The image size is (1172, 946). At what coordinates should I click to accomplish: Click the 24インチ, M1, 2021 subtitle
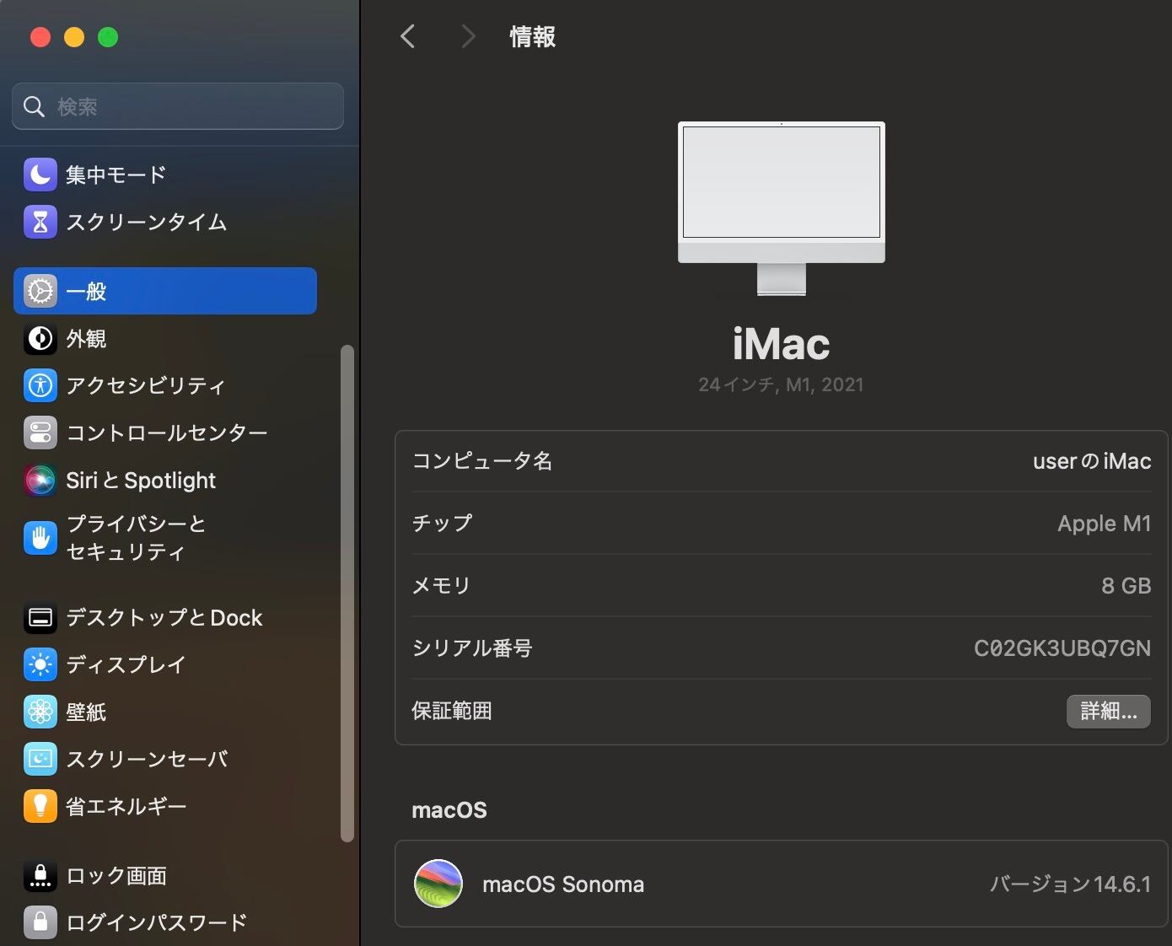pyautogui.click(x=781, y=384)
